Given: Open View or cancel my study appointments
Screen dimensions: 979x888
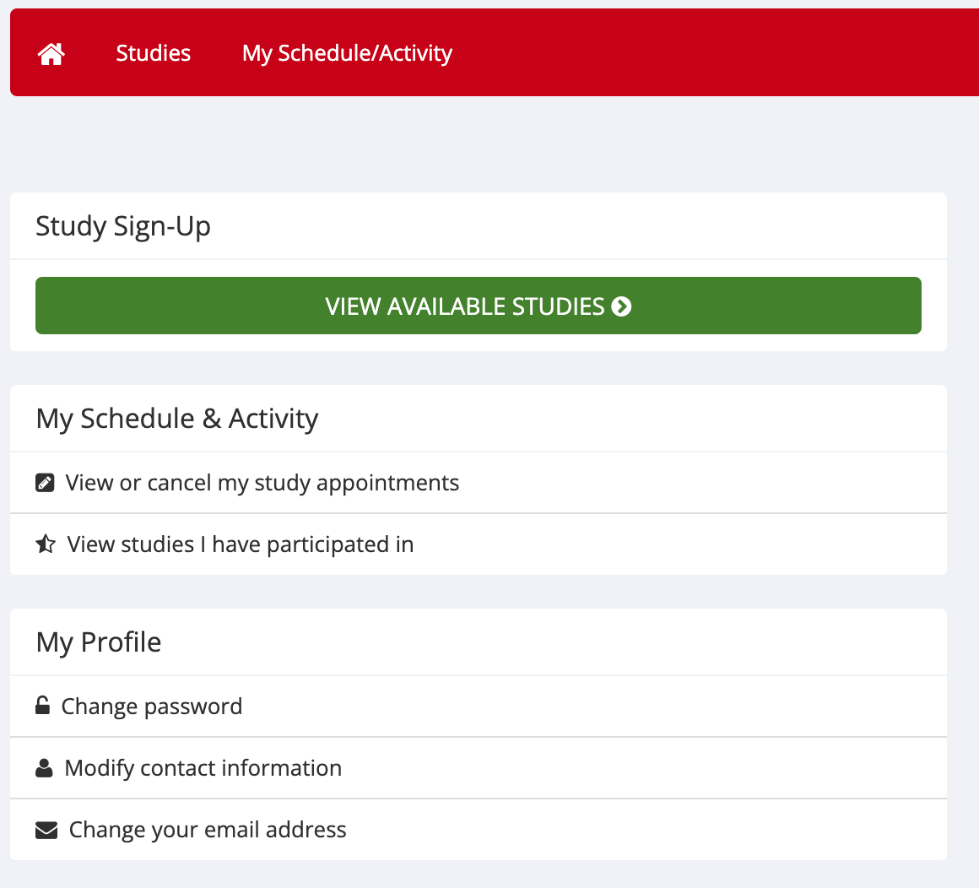Looking at the screenshot, I should pyautogui.click(x=262, y=483).
